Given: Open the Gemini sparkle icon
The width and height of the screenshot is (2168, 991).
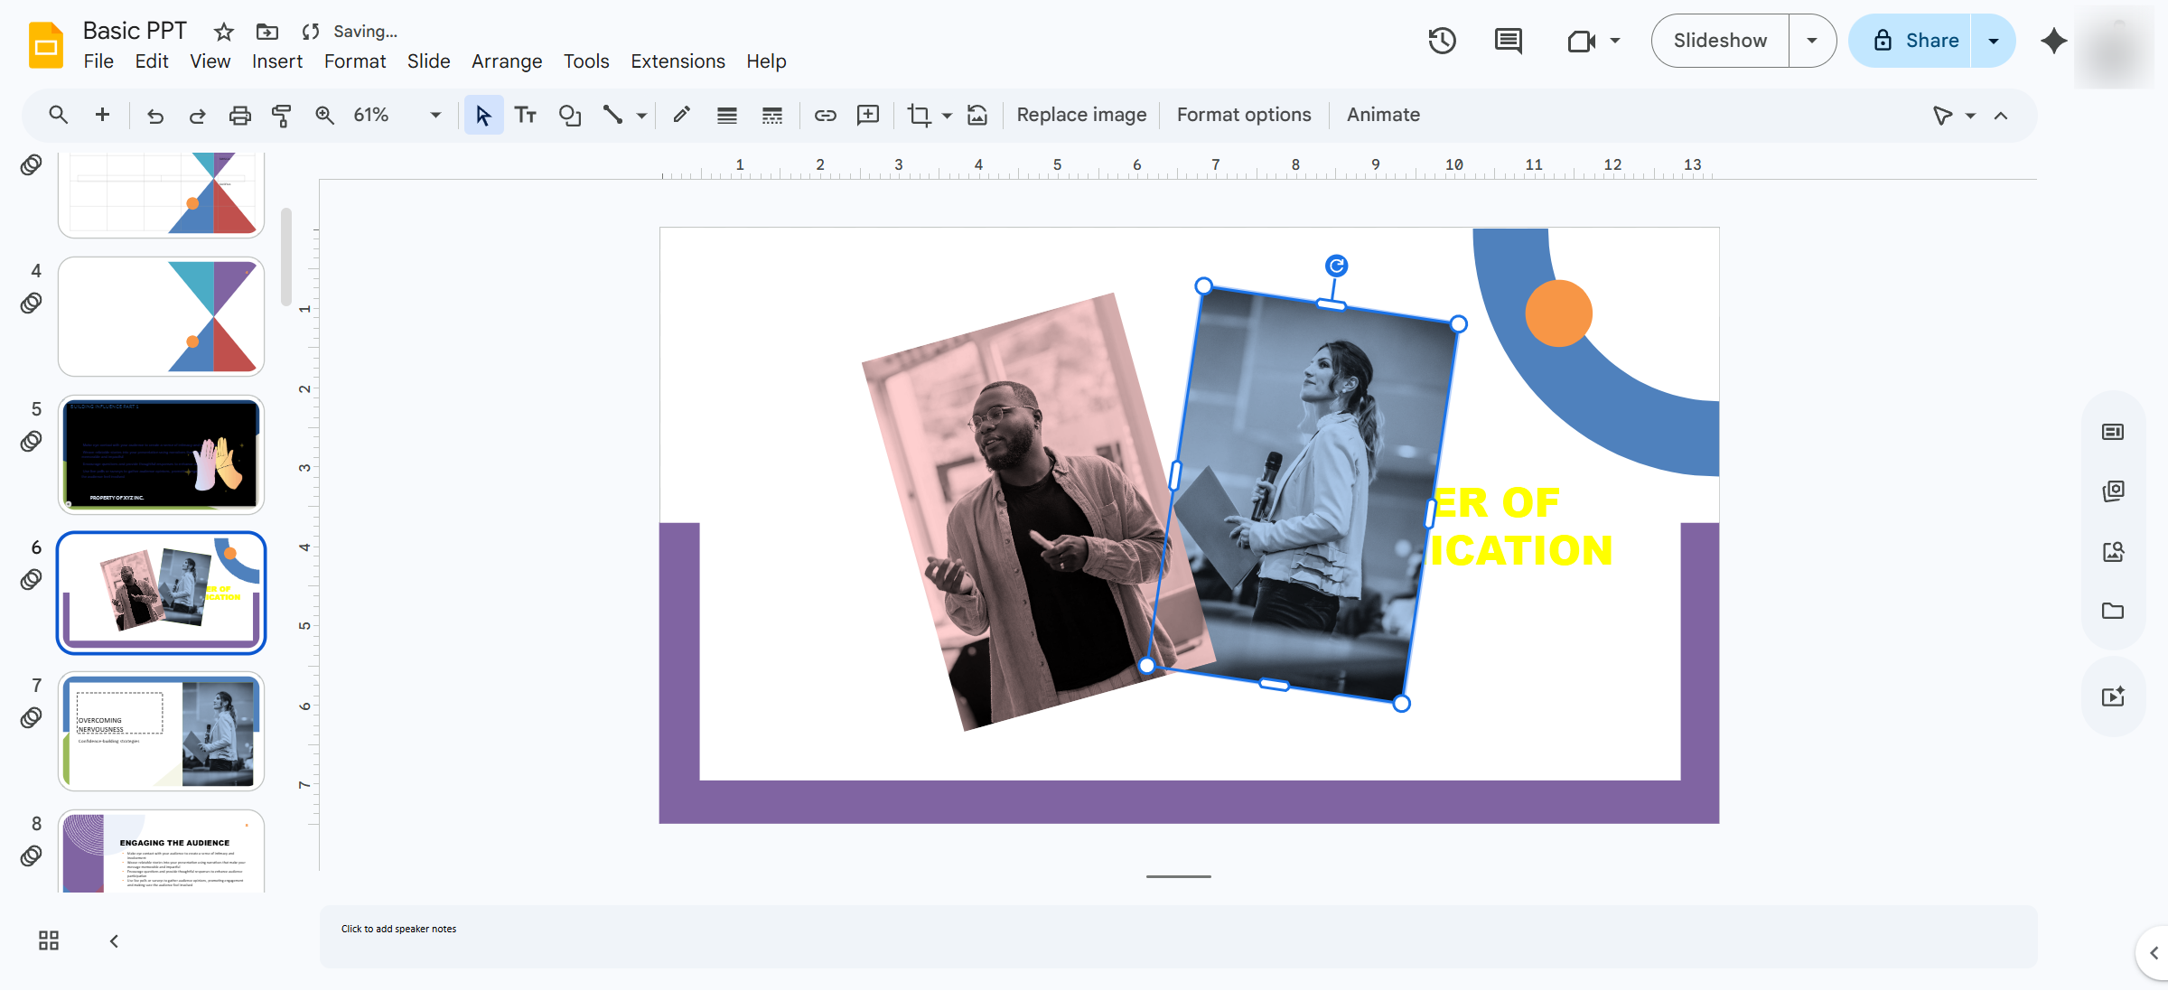Looking at the screenshot, I should tap(2052, 41).
